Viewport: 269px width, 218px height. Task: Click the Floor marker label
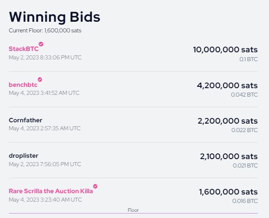coord(133,210)
